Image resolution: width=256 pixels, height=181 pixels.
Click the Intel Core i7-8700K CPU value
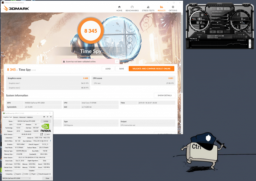click(89, 103)
